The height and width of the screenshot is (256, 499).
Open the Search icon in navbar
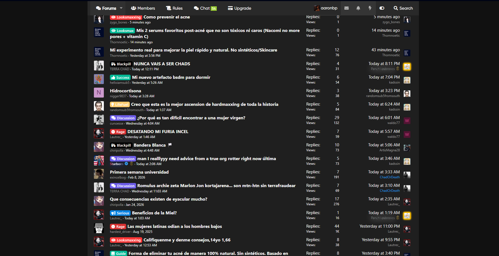tap(403, 8)
